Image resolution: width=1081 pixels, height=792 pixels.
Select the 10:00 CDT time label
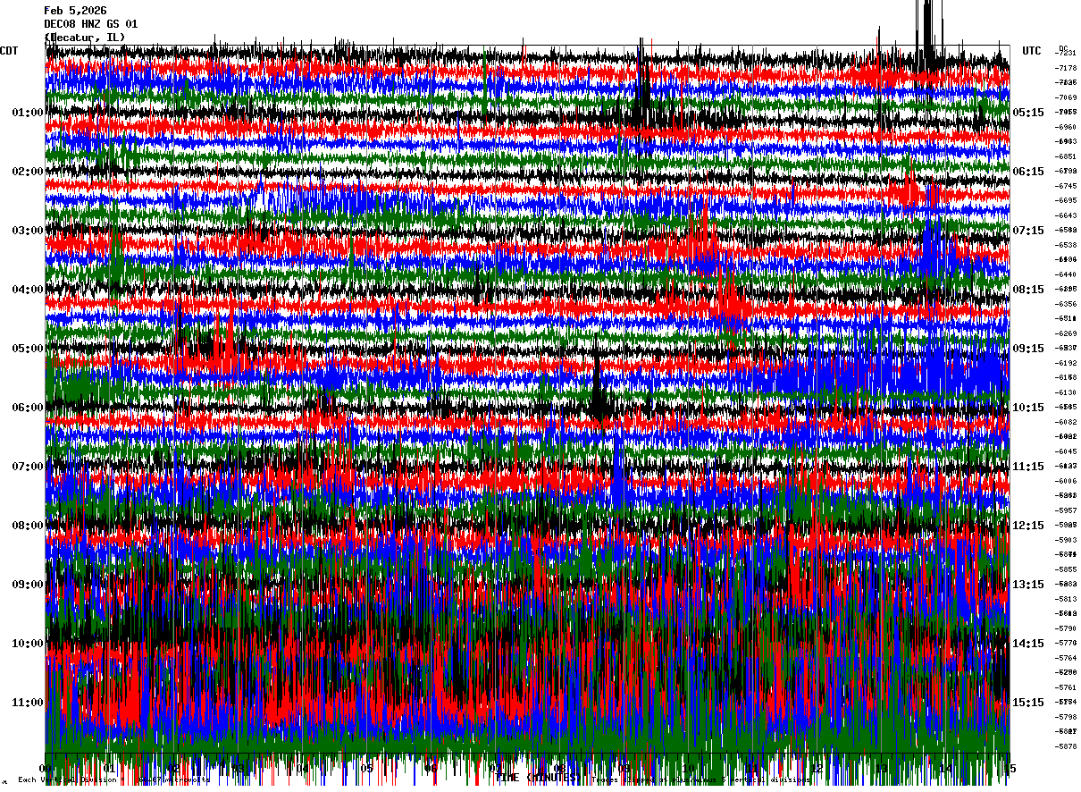pyautogui.click(x=28, y=644)
